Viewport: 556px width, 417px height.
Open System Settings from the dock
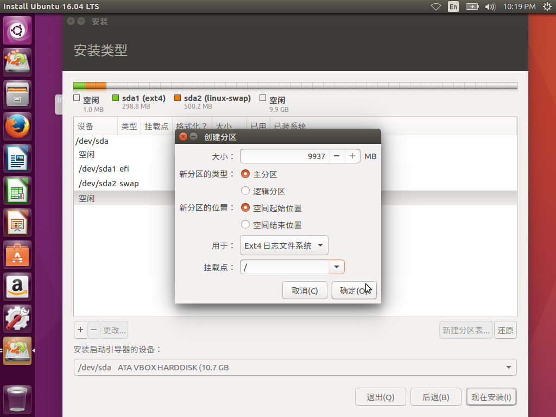(x=17, y=318)
